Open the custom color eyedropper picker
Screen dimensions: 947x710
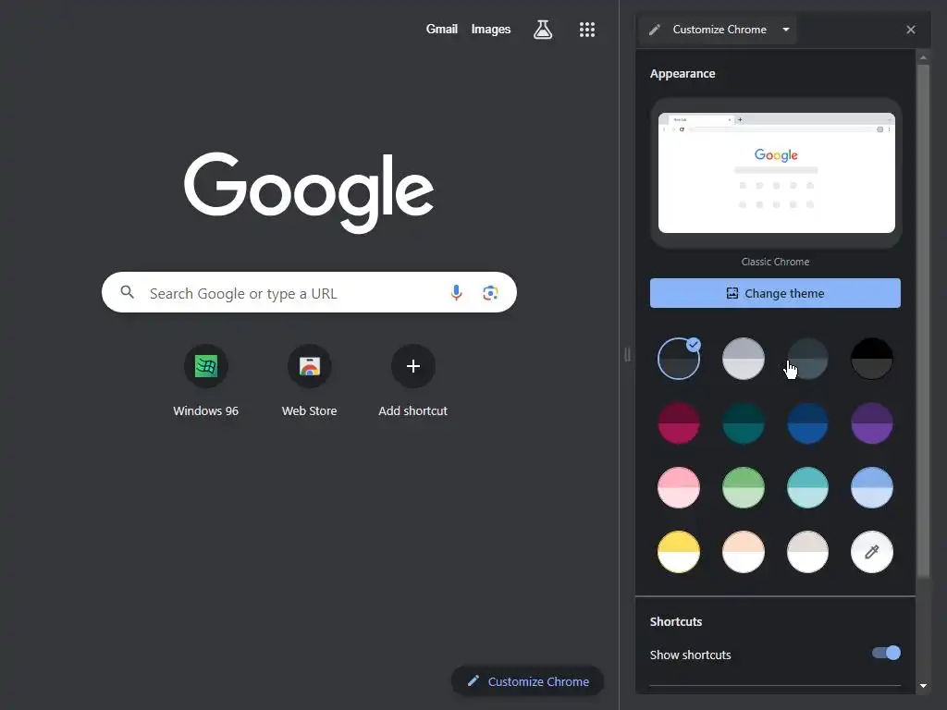click(871, 551)
